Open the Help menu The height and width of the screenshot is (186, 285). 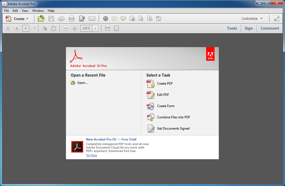tap(51, 11)
